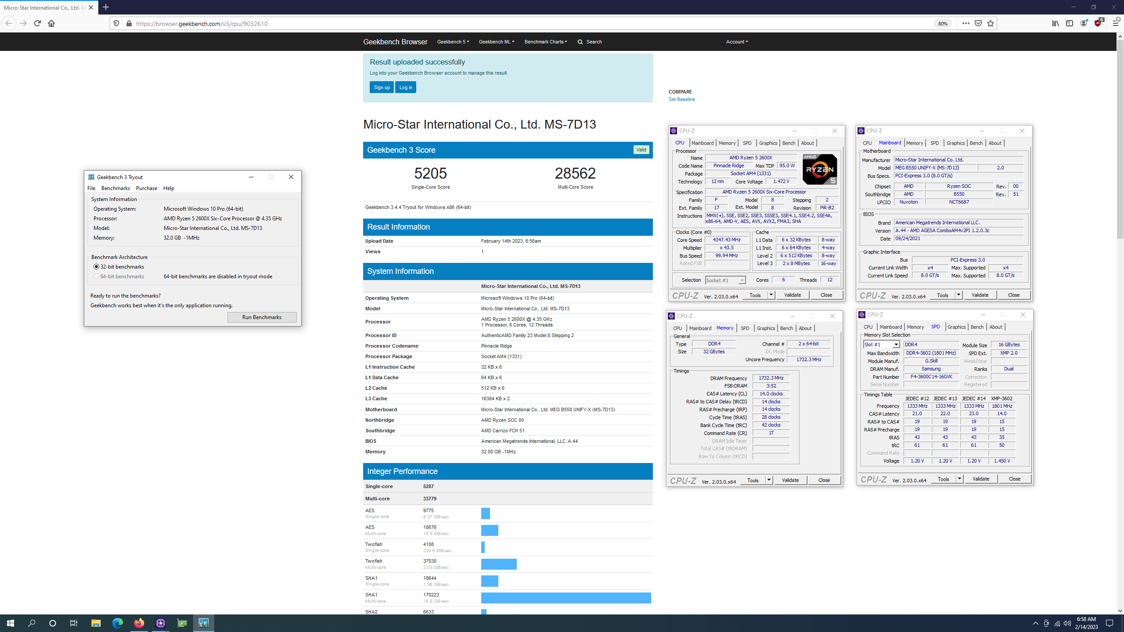Open the Windows Start menu
The image size is (1124, 632).
coord(11,623)
